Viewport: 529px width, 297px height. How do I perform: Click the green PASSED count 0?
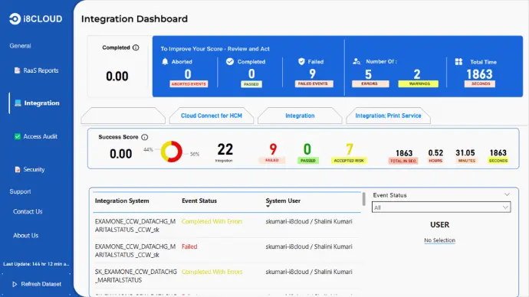[x=307, y=148]
